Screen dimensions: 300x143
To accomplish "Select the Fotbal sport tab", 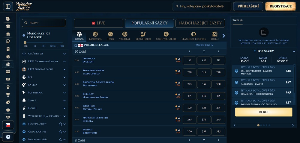I will click(79, 36).
